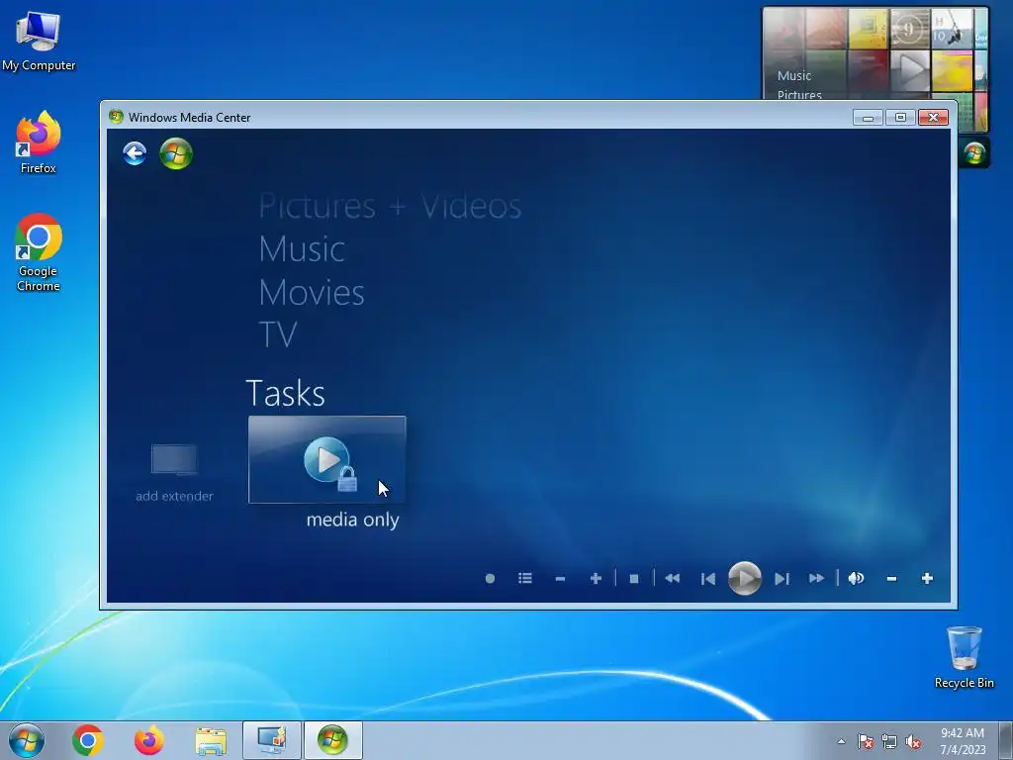This screenshot has width=1013, height=760.
Task: Click channel up plus button
Action: (596, 578)
